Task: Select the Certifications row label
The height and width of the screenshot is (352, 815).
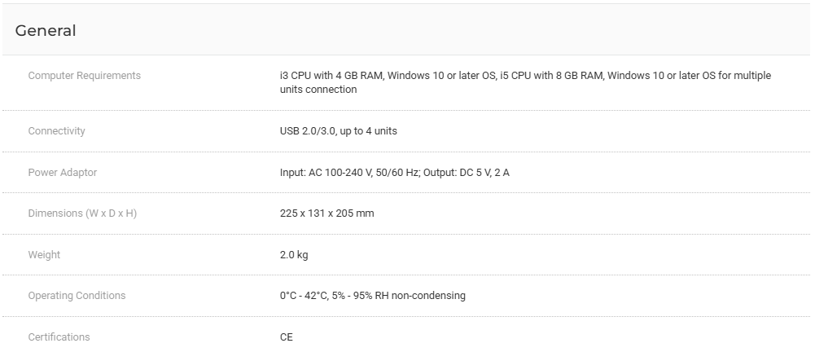Action: 59,337
